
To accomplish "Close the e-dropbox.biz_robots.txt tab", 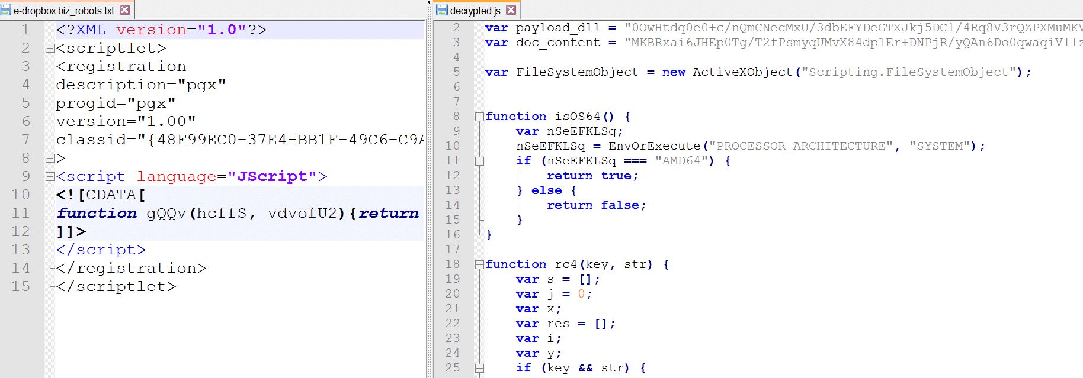I will point(124,10).
